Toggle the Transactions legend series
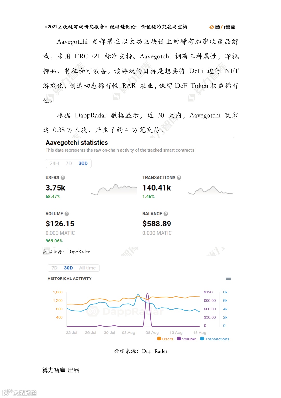This screenshot has height=398, width=281. (x=215, y=339)
